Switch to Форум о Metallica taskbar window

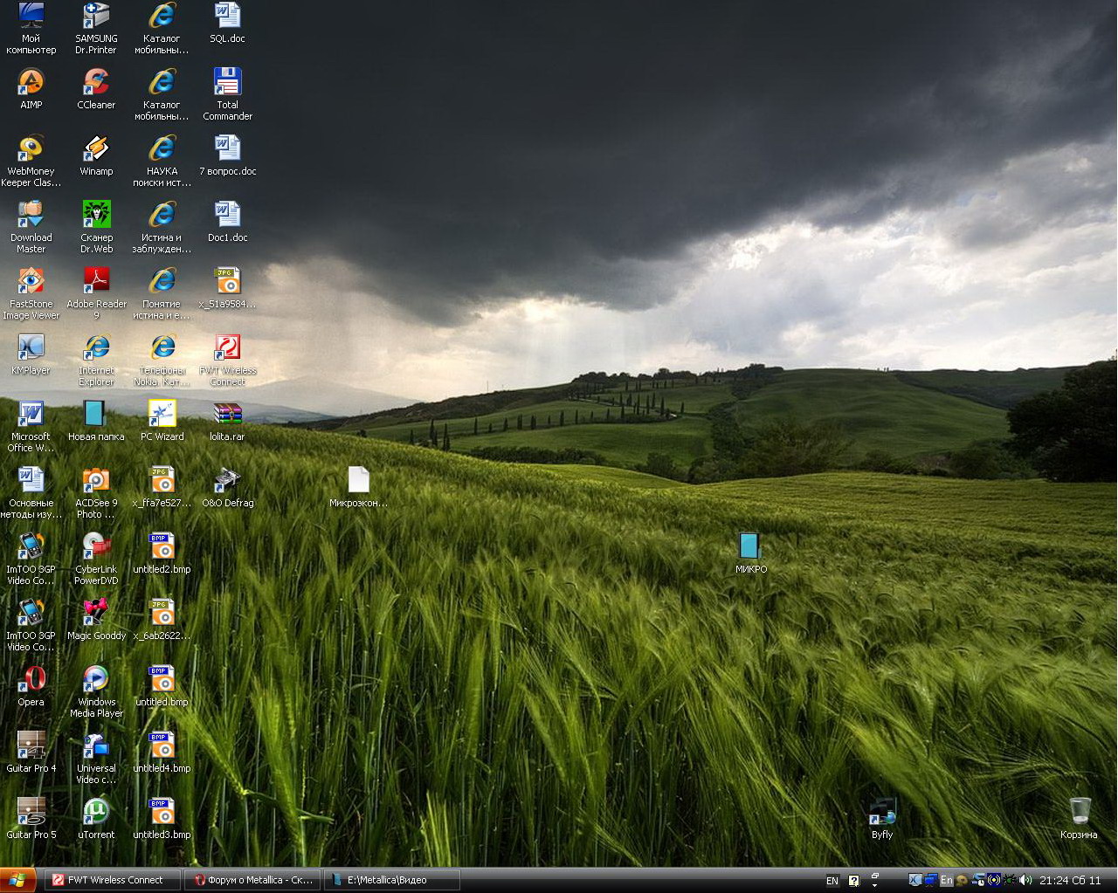point(252,880)
